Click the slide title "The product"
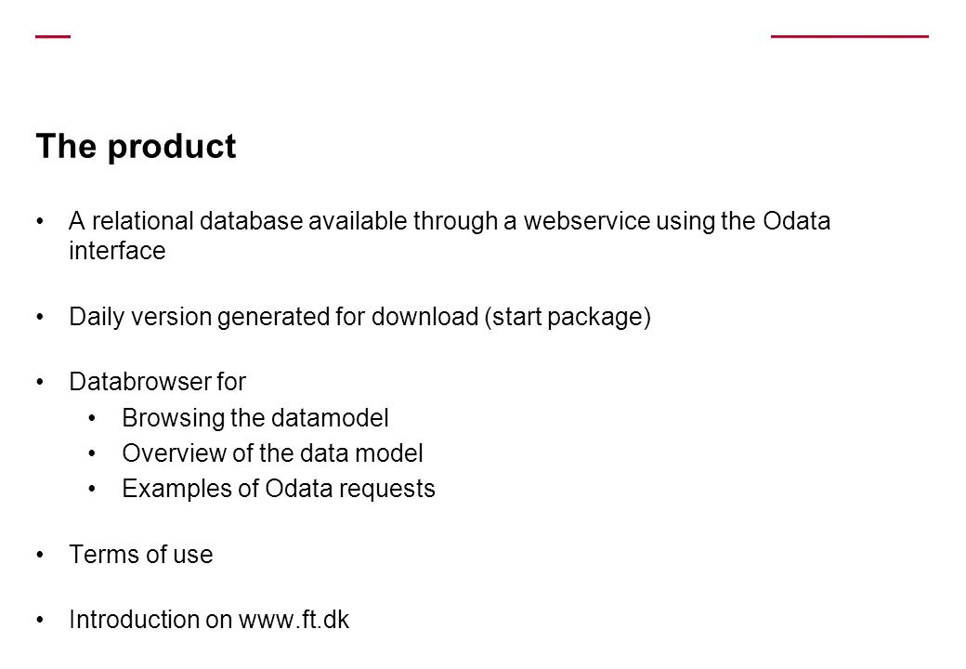The height and width of the screenshot is (669, 966). coord(136,147)
